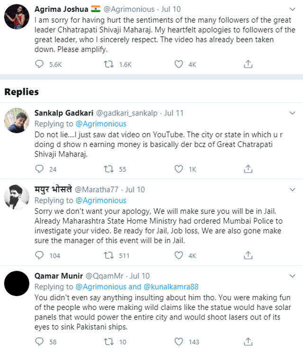Open the @kunalkamra88 mention link

coord(171,287)
